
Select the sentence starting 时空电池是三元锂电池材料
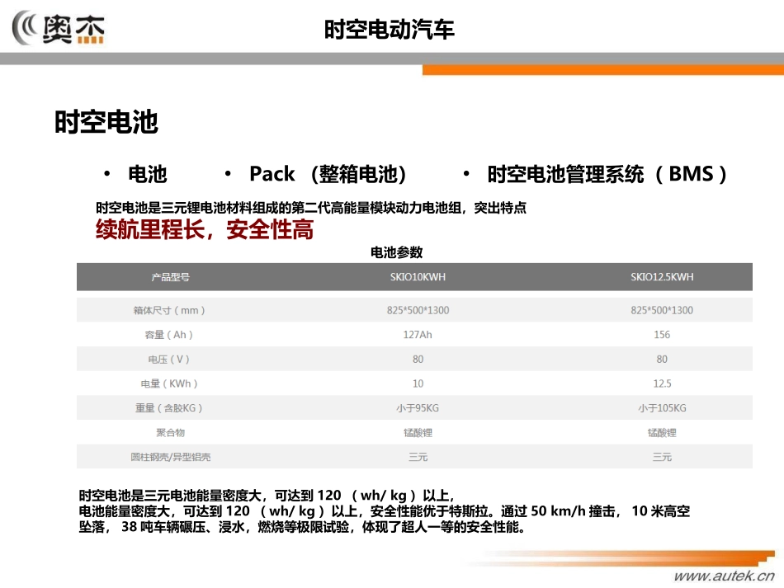coord(311,207)
